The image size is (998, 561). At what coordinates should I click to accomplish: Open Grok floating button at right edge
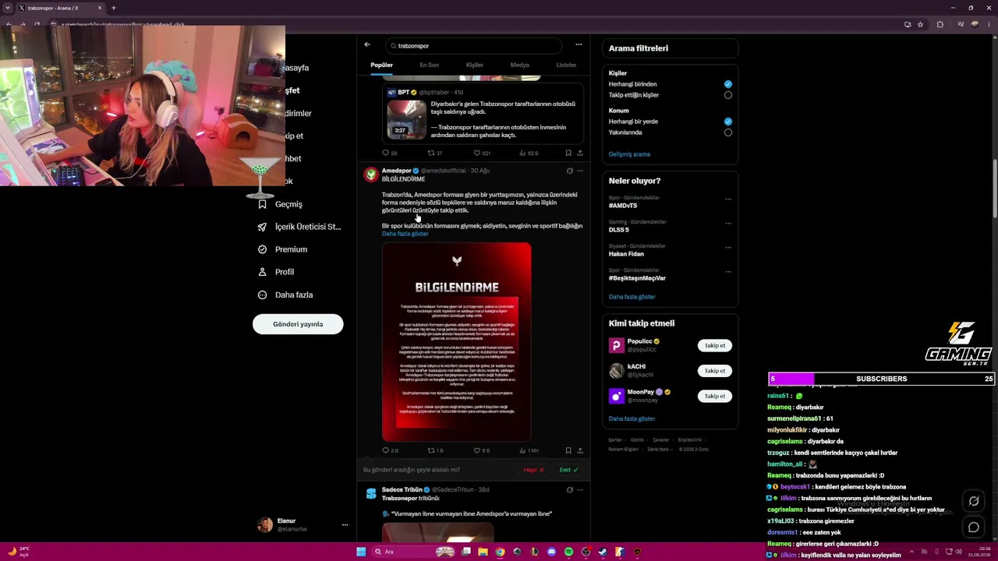point(974,501)
